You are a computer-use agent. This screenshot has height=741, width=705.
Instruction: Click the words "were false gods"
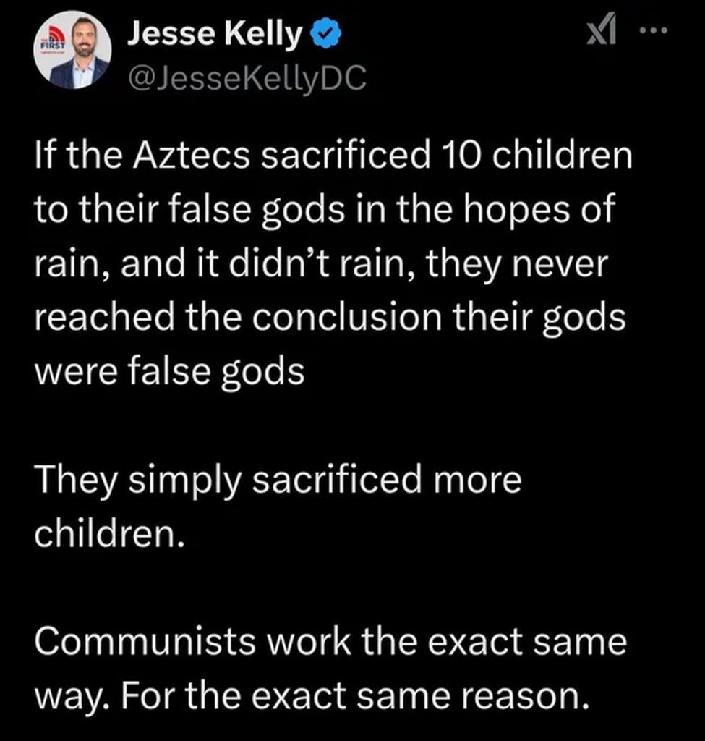(168, 373)
